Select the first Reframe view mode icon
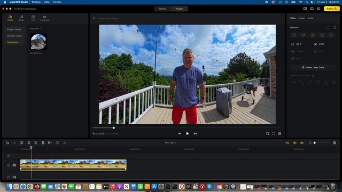This screenshot has width=342, height=192. tap(294, 35)
